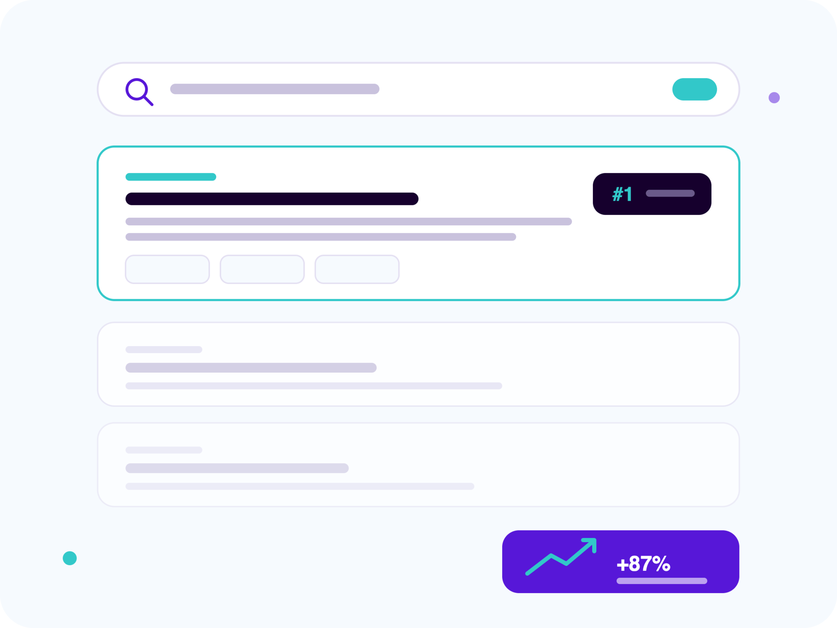The width and height of the screenshot is (837, 628).
Task: Click the teal trending-up arrow icon
Action: tap(561, 556)
